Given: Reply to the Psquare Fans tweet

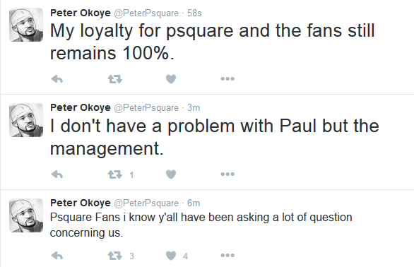Looking at the screenshot, I should (57, 256).
